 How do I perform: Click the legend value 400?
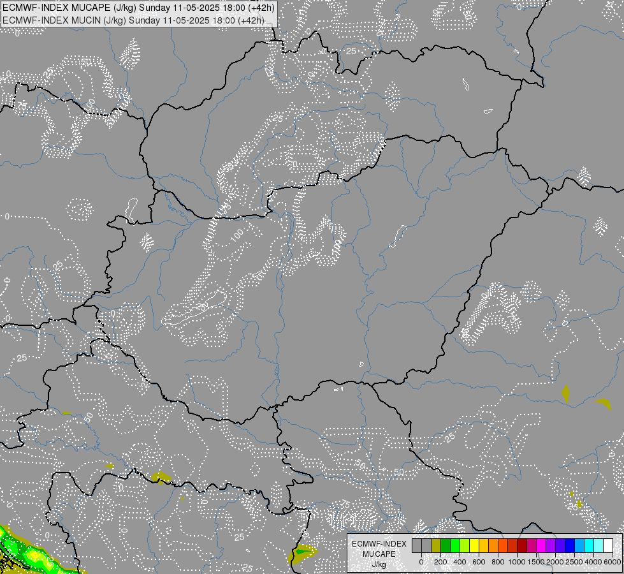coord(460,562)
